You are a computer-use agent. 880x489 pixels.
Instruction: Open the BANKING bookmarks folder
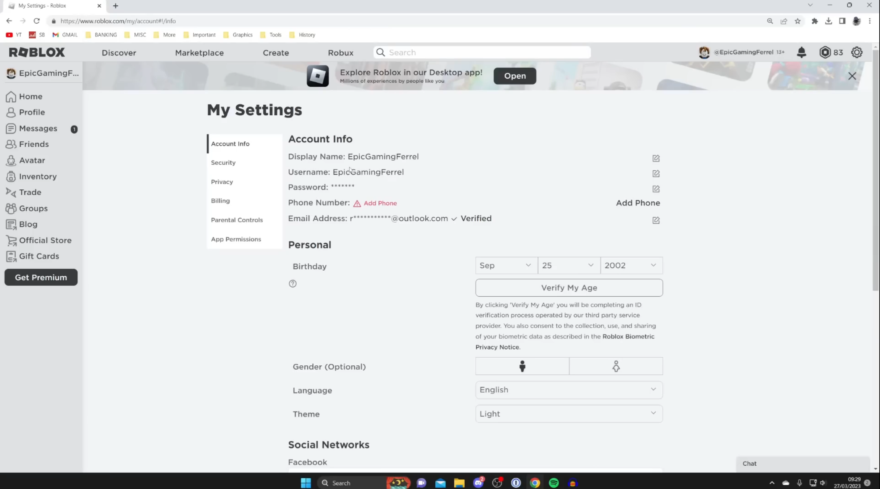click(101, 35)
